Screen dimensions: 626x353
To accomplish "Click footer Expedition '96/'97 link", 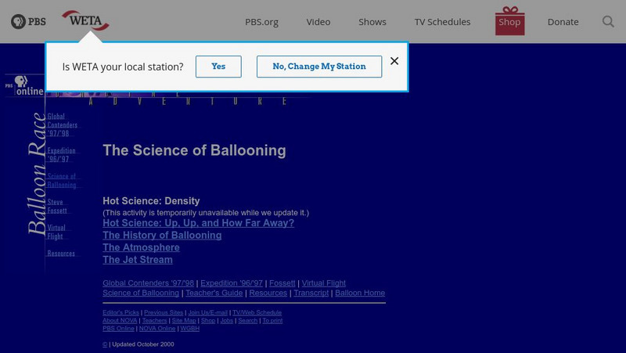I will pyautogui.click(x=232, y=283).
